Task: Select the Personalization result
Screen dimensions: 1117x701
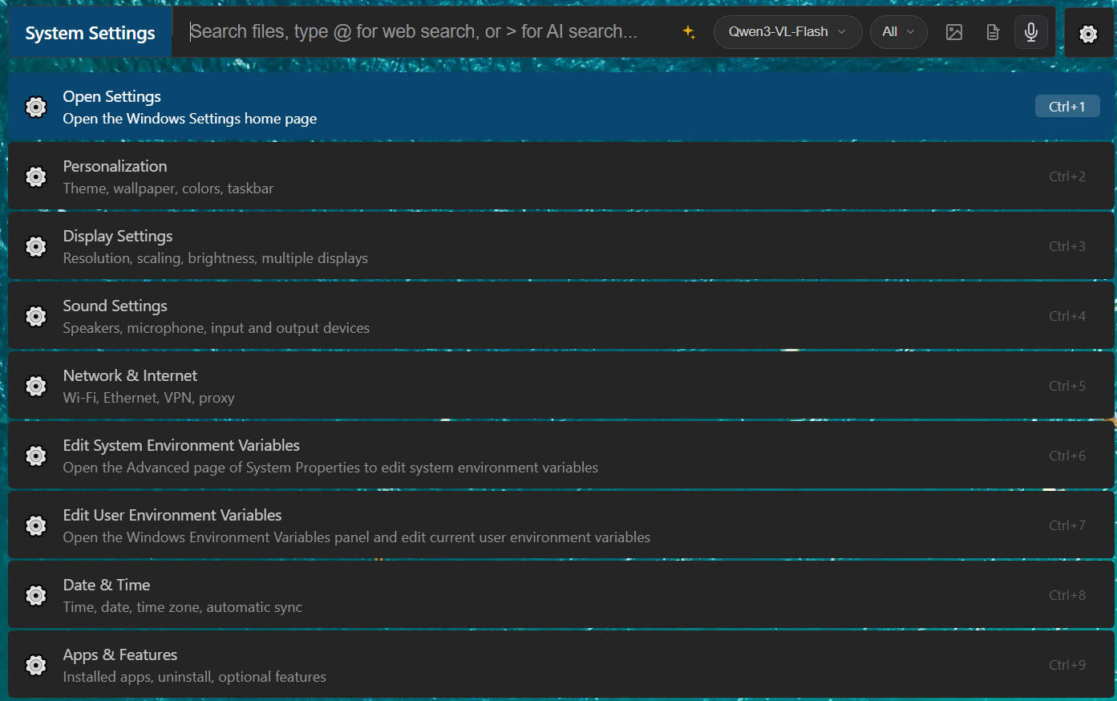Action: click(x=561, y=176)
